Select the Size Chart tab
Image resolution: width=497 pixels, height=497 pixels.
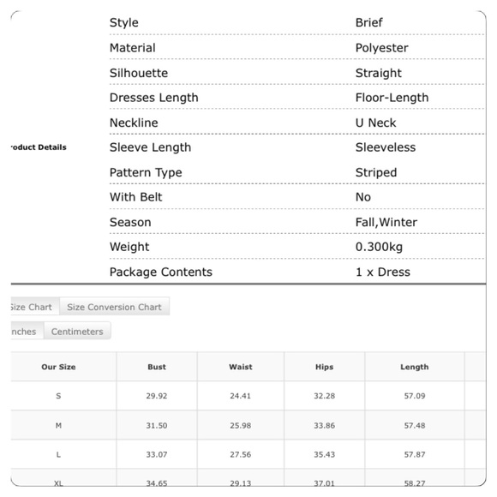(34, 307)
